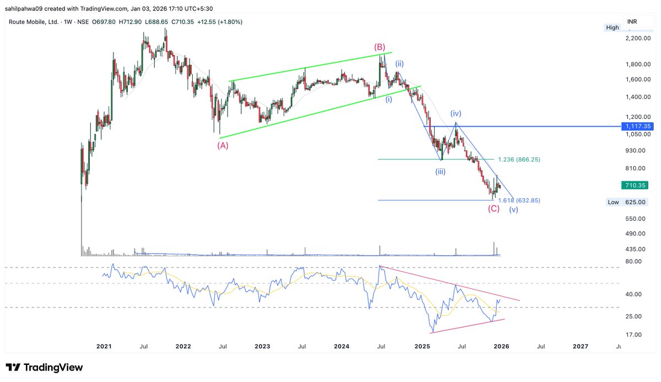Click the RSI 40.00 axis label

tap(633, 294)
